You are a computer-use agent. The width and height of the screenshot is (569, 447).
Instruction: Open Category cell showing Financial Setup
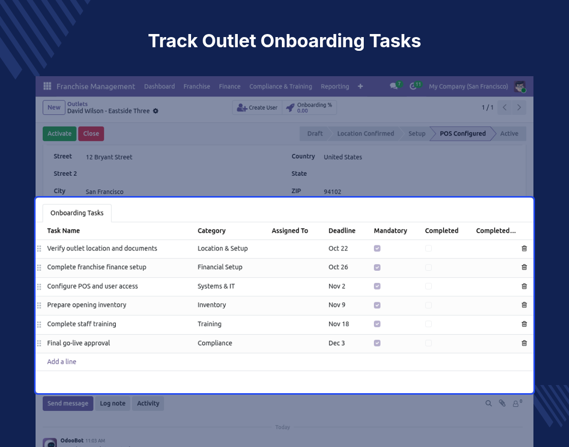point(220,267)
